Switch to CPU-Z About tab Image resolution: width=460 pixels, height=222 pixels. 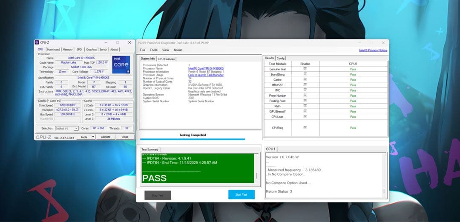pos(114,49)
